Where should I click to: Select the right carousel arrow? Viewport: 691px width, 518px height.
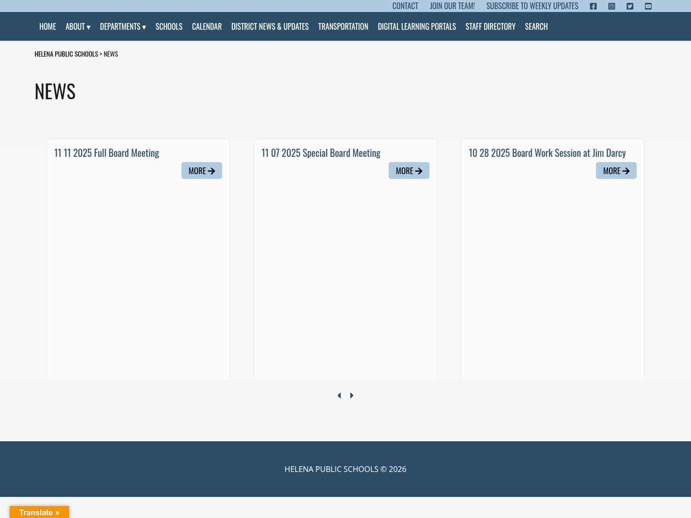click(352, 395)
